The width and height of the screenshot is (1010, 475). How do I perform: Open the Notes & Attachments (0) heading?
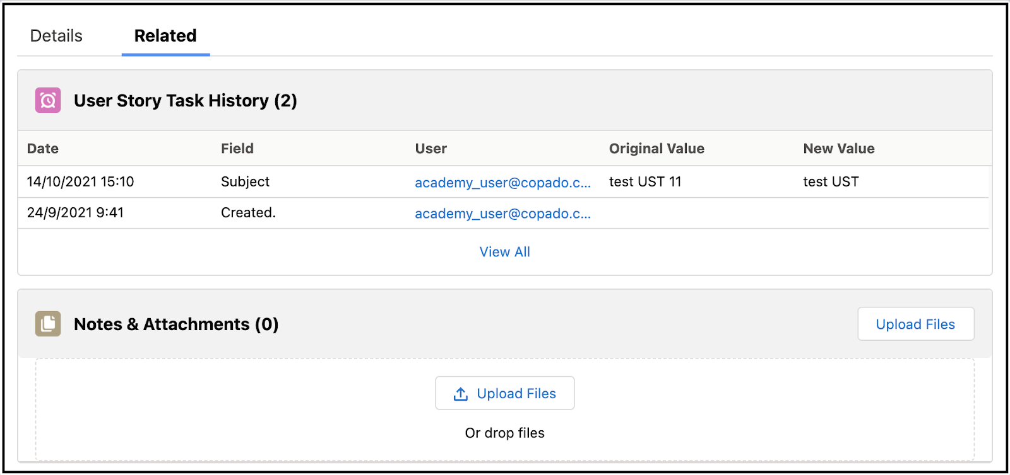tap(176, 324)
